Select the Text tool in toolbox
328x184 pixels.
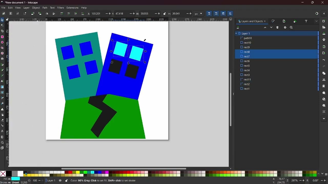click(2, 81)
